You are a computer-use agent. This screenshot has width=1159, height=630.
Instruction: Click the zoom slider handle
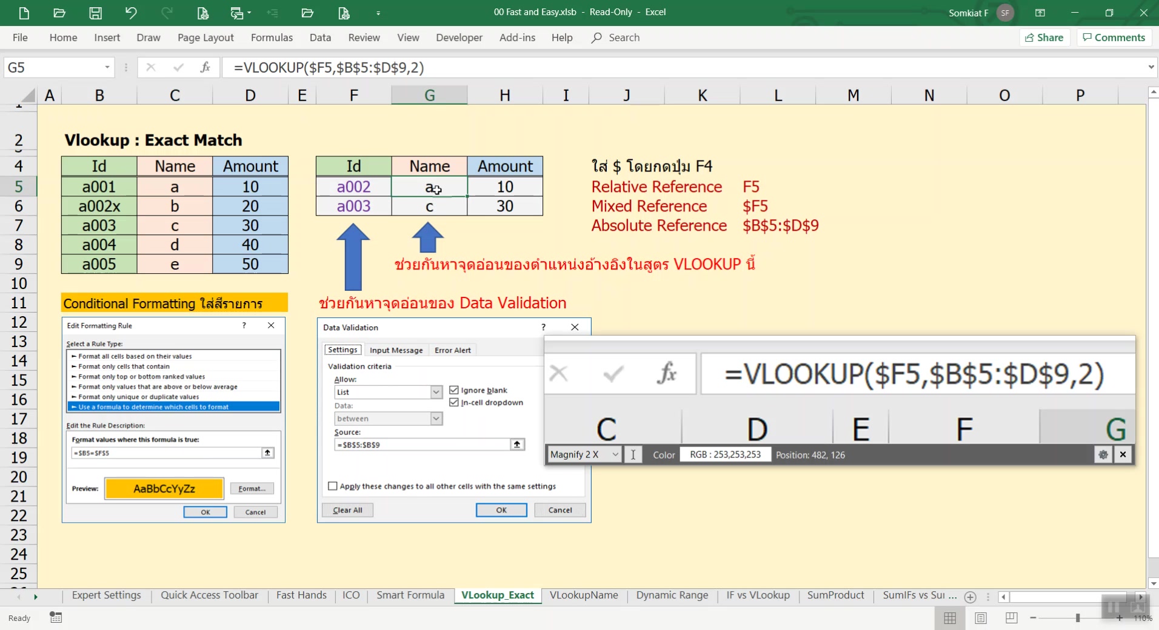click(x=1077, y=618)
